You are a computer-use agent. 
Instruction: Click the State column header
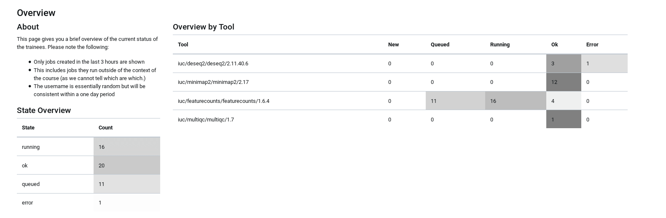point(28,128)
